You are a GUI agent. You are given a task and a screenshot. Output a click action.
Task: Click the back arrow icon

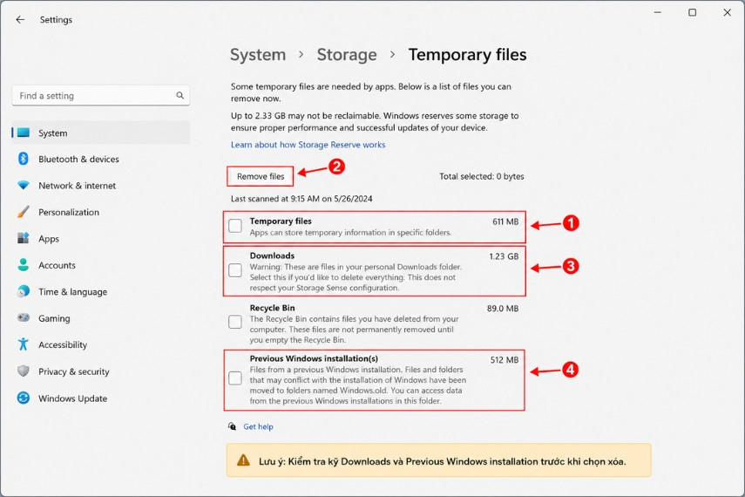20,19
